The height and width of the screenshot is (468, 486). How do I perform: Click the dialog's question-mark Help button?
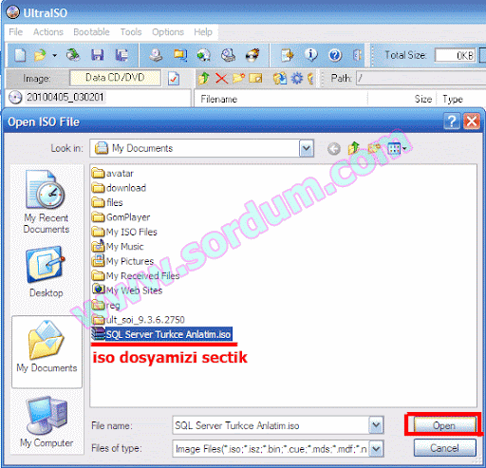point(452,122)
